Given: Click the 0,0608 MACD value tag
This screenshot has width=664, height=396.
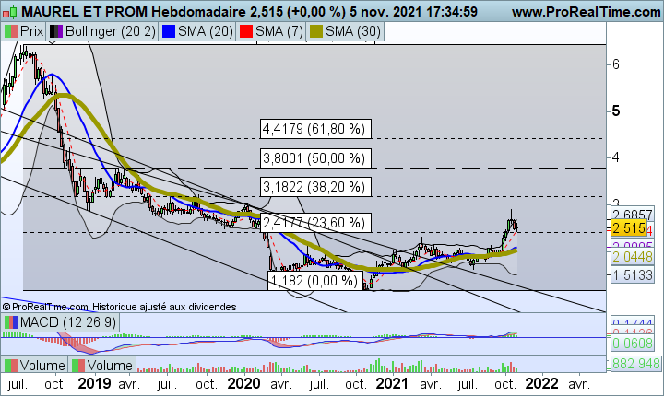Looking at the screenshot, I should [633, 344].
